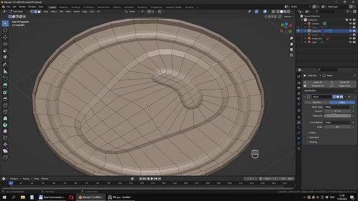Toggle viewport visibility of Empty.001
358x201 pixels.
pos(351,39)
